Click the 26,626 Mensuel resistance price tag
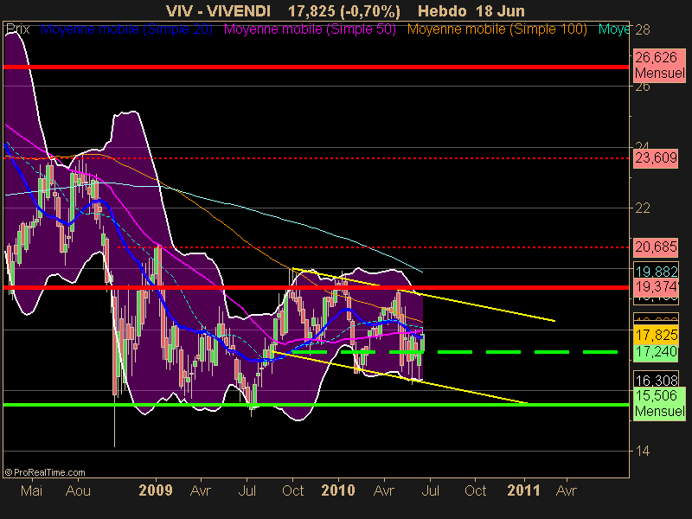This screenshot has width=692, height=519. click(x=659, y=66)
